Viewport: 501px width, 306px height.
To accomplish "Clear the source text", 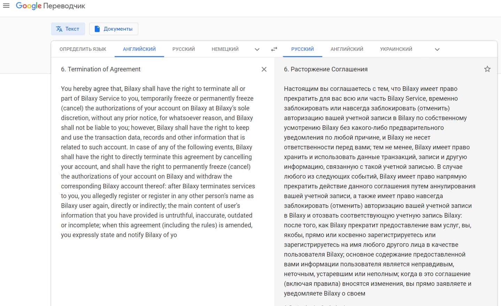I will tap(264, 69).
